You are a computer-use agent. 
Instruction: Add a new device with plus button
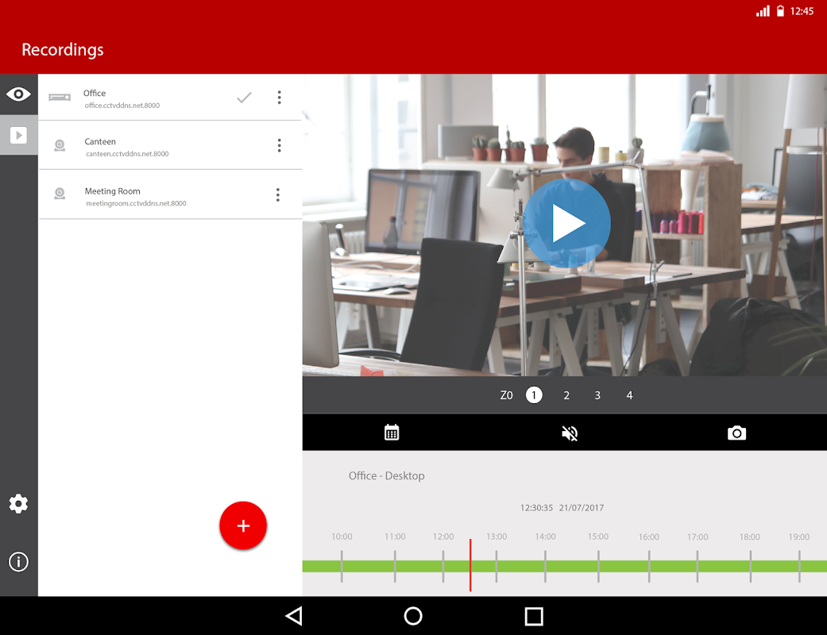pyautogui.click(x=243, y=525)
